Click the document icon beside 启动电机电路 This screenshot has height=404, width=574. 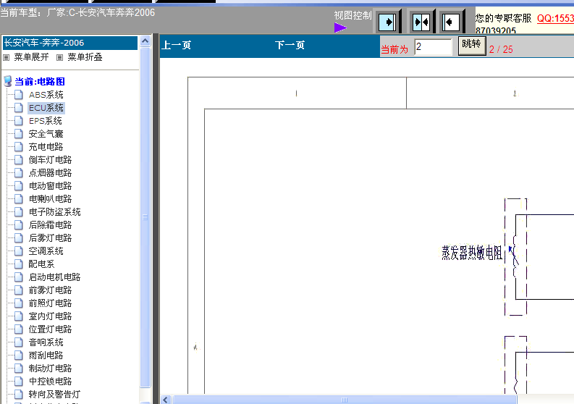click(x=19, y=277)
